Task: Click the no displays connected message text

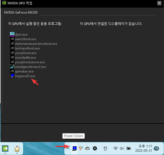Action: tap(111, 24)
